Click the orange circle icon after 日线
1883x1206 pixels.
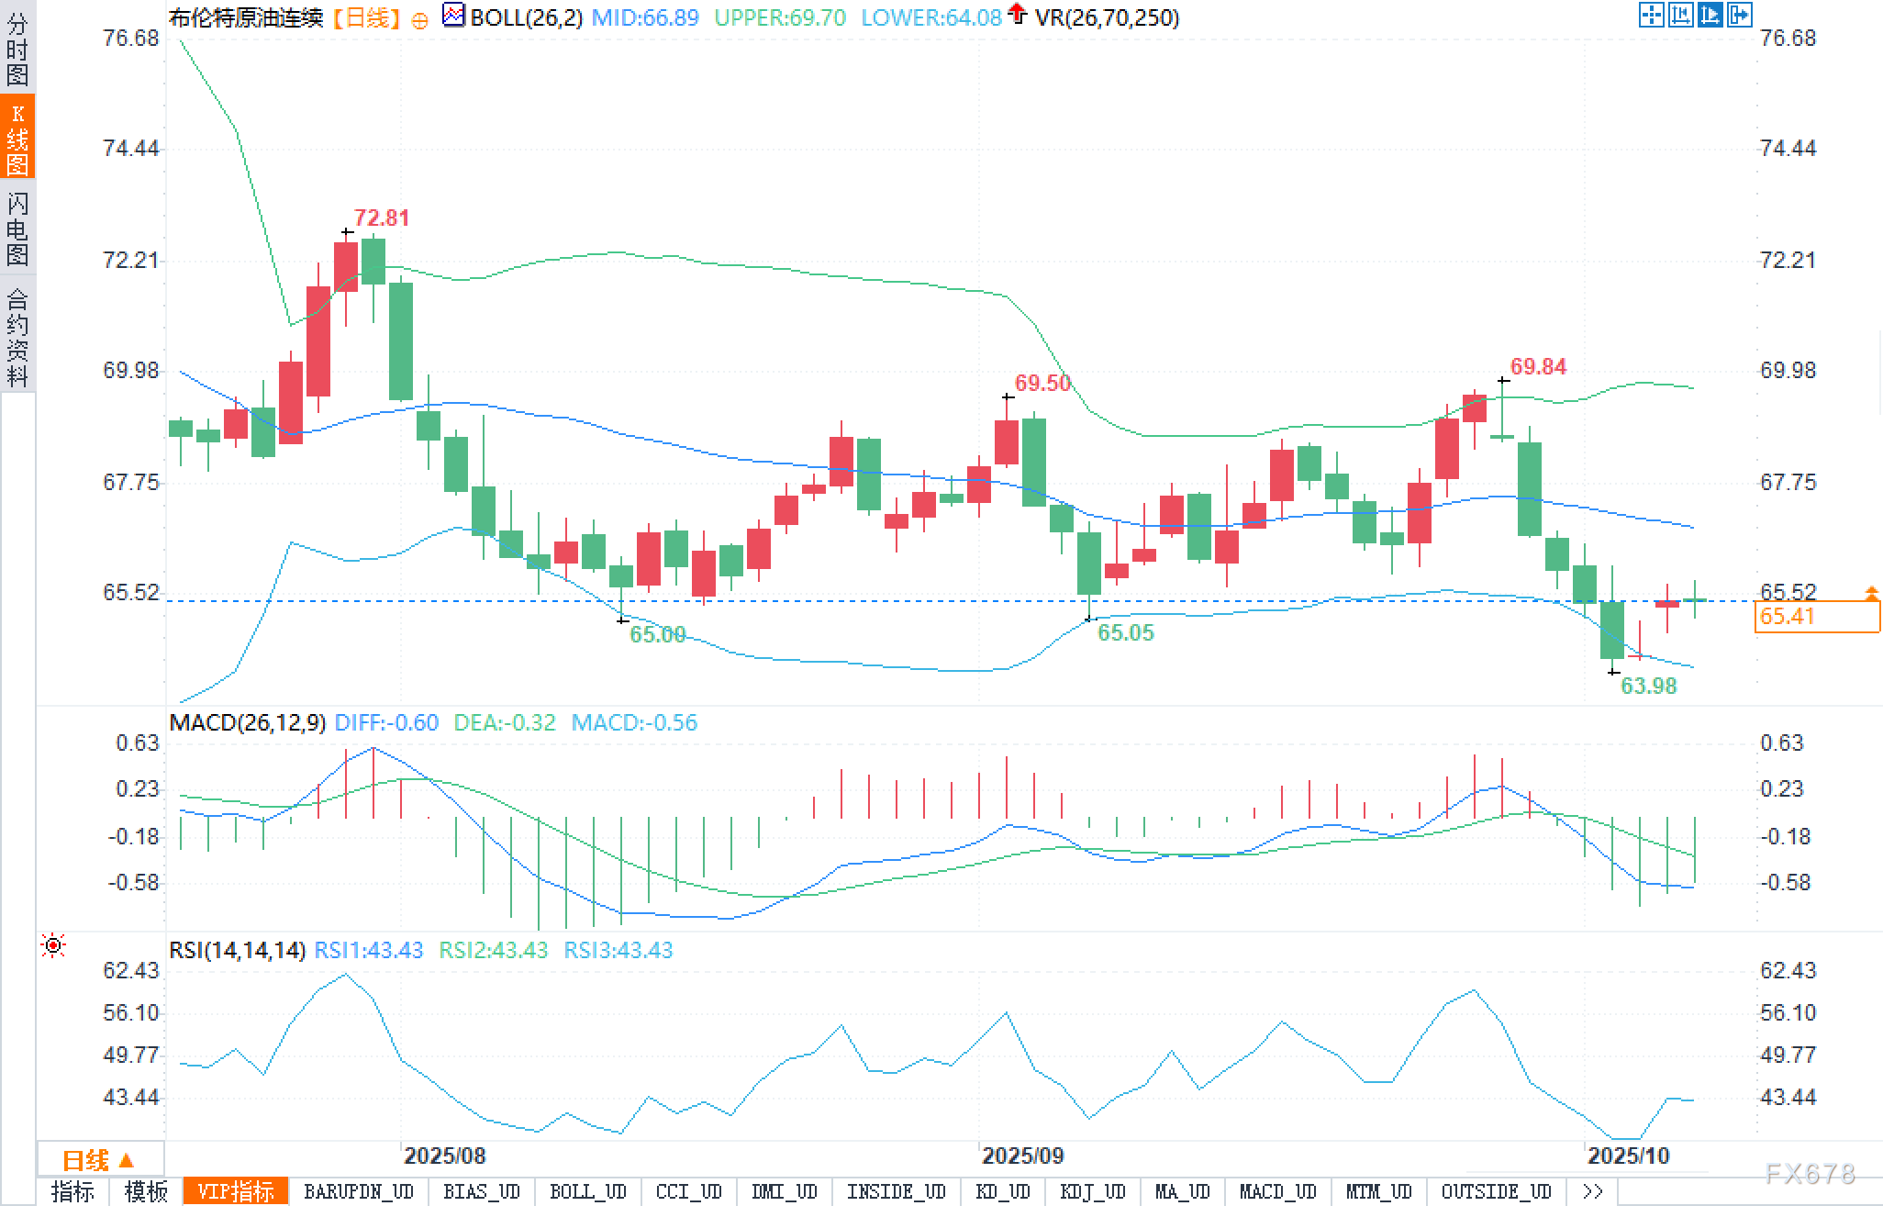[420, 20]
